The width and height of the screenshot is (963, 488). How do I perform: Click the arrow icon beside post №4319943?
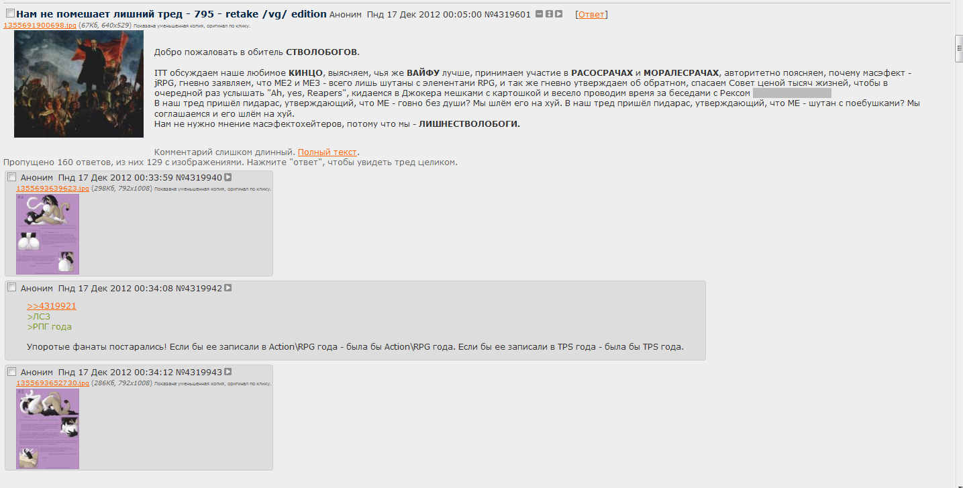point(227,371)
